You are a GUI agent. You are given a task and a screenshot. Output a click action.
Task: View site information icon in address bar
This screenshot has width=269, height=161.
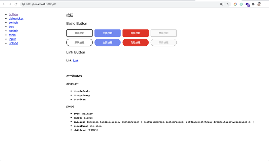pyautogui.click(x=23, y=4)
